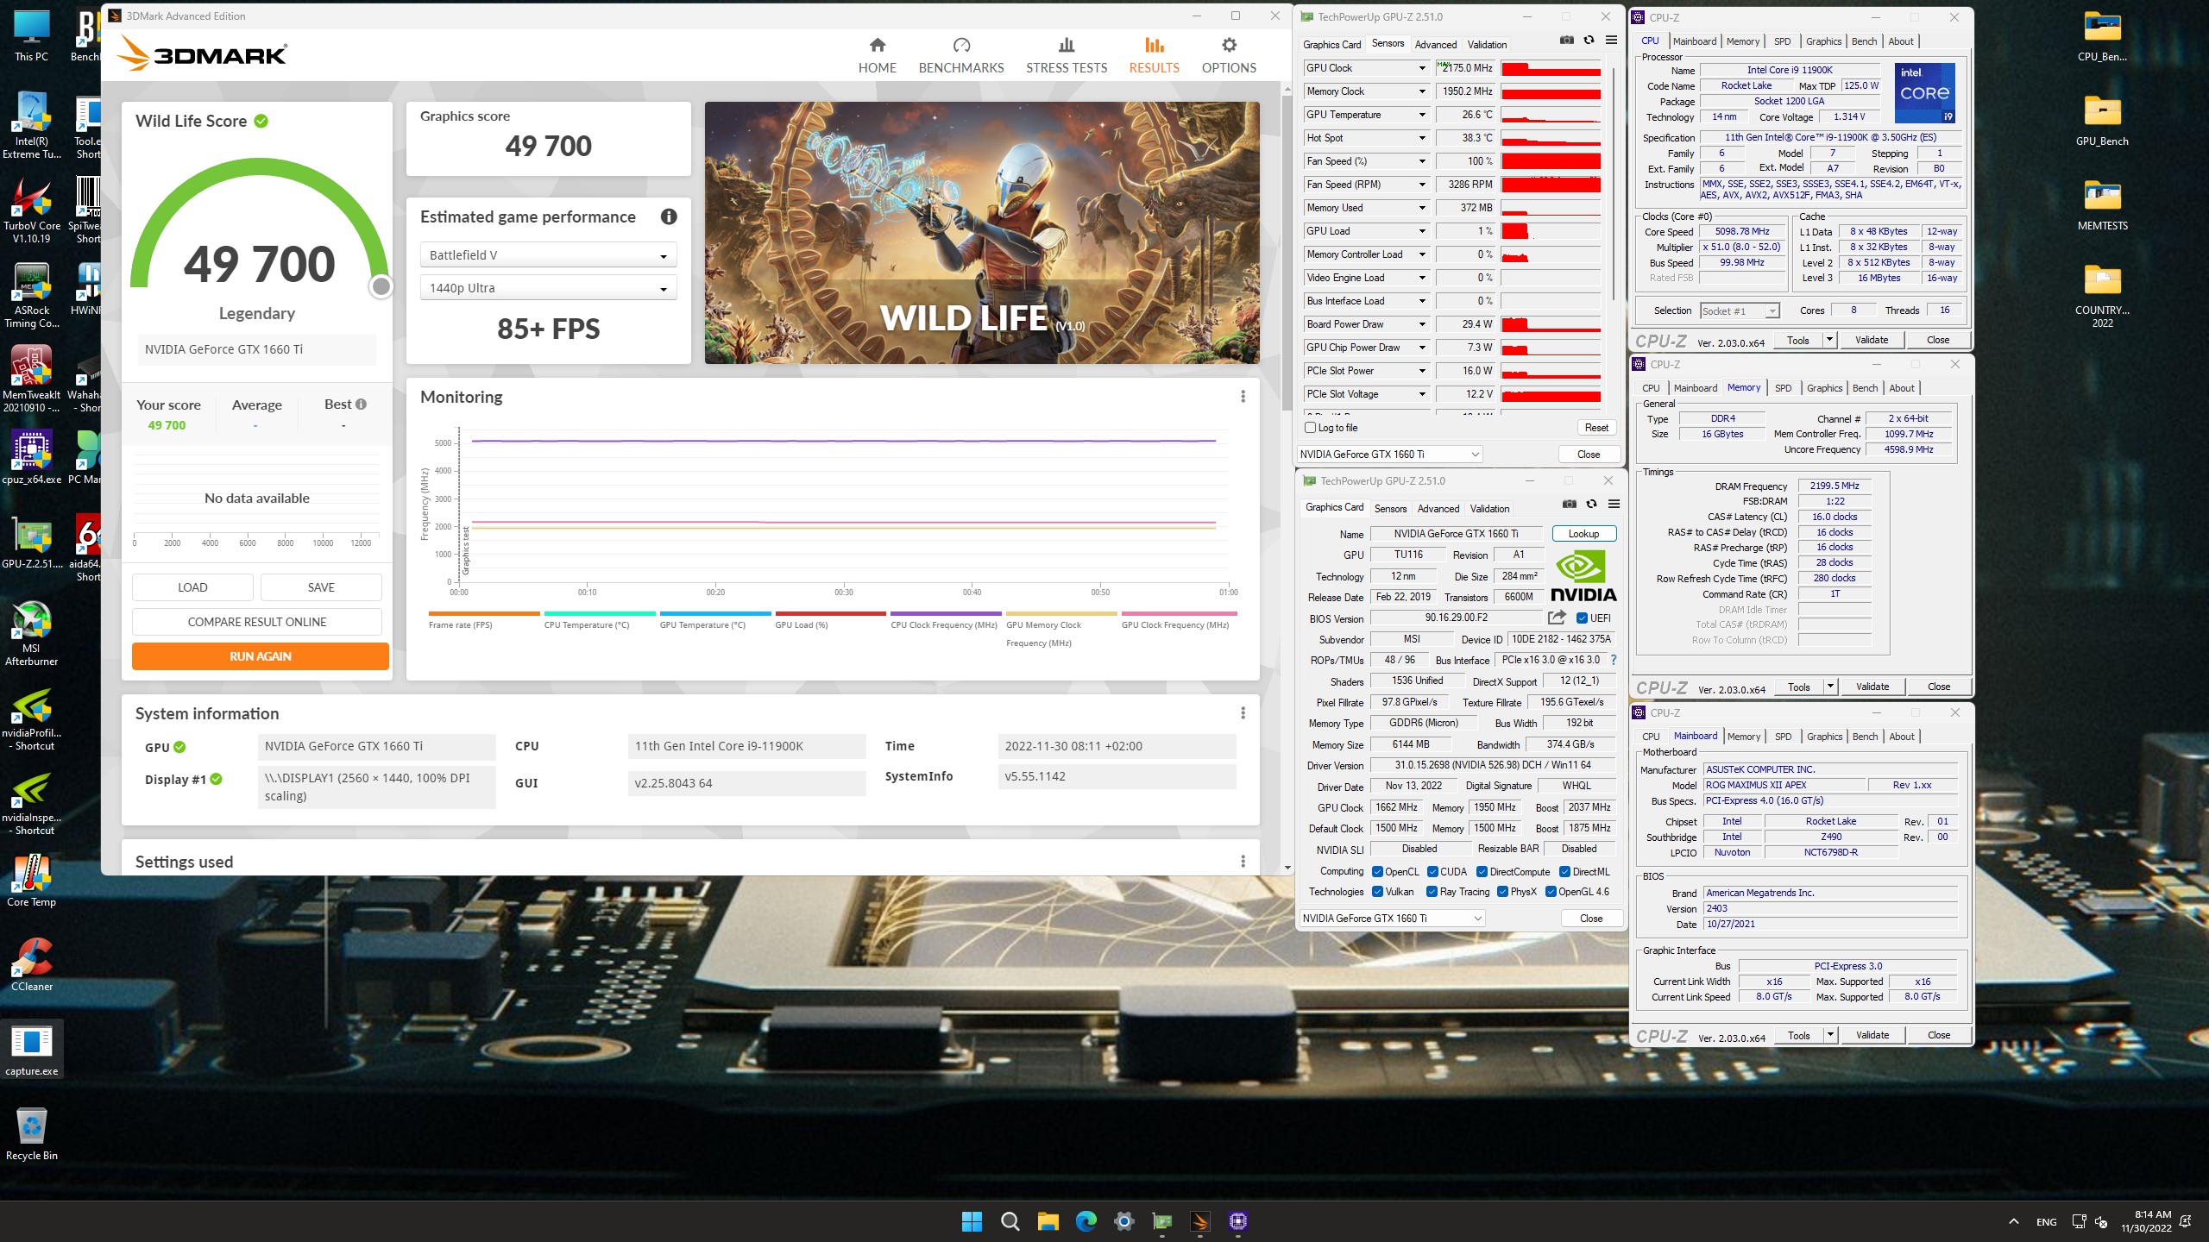Click Windows Start button on taskbar
2209x1242 pixels.
[972, 1221]
